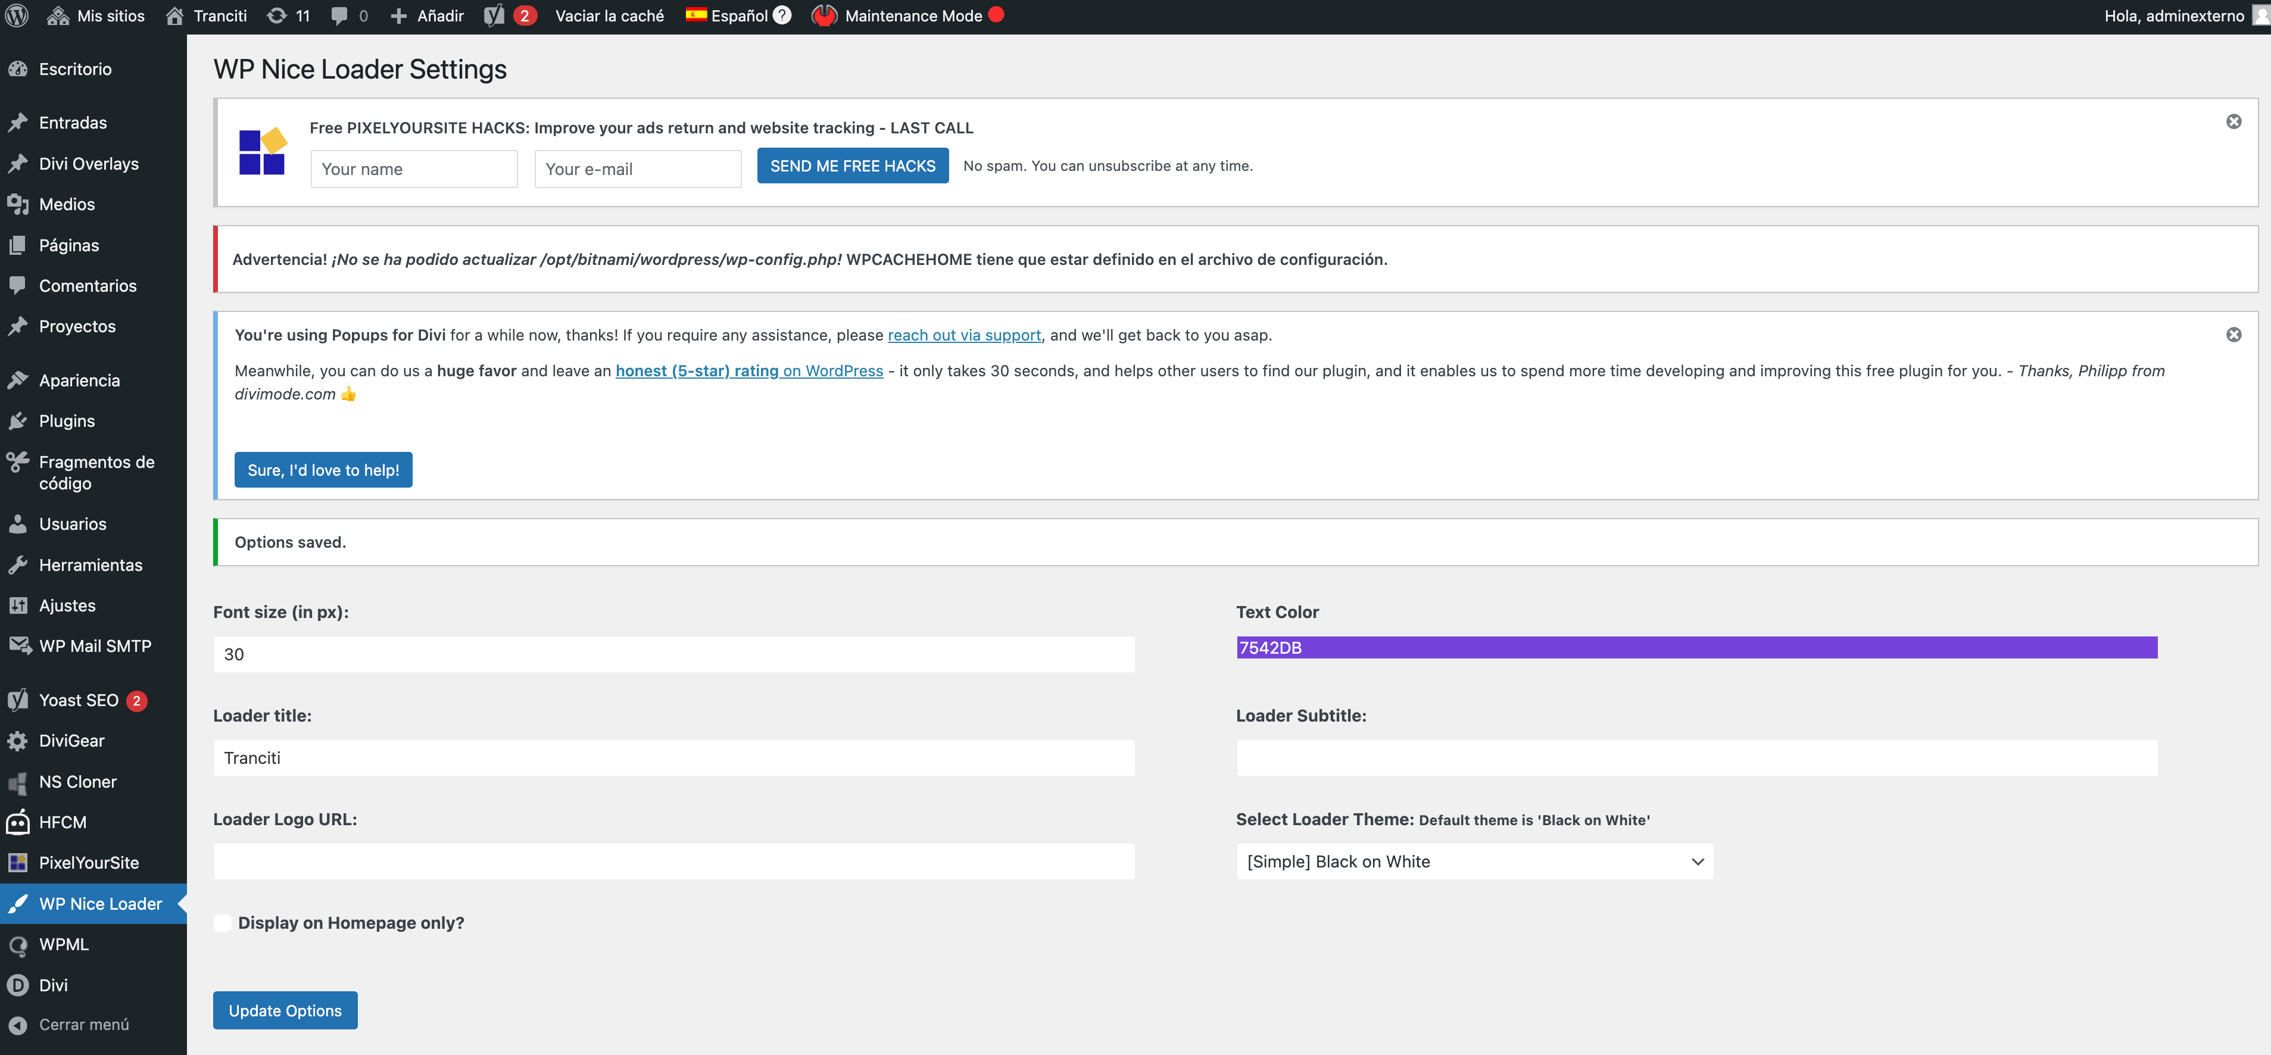The height and width of the screenshot is (1055, 2271).
Task: Open the Plugins menu item
Action: tap(67, 422)
